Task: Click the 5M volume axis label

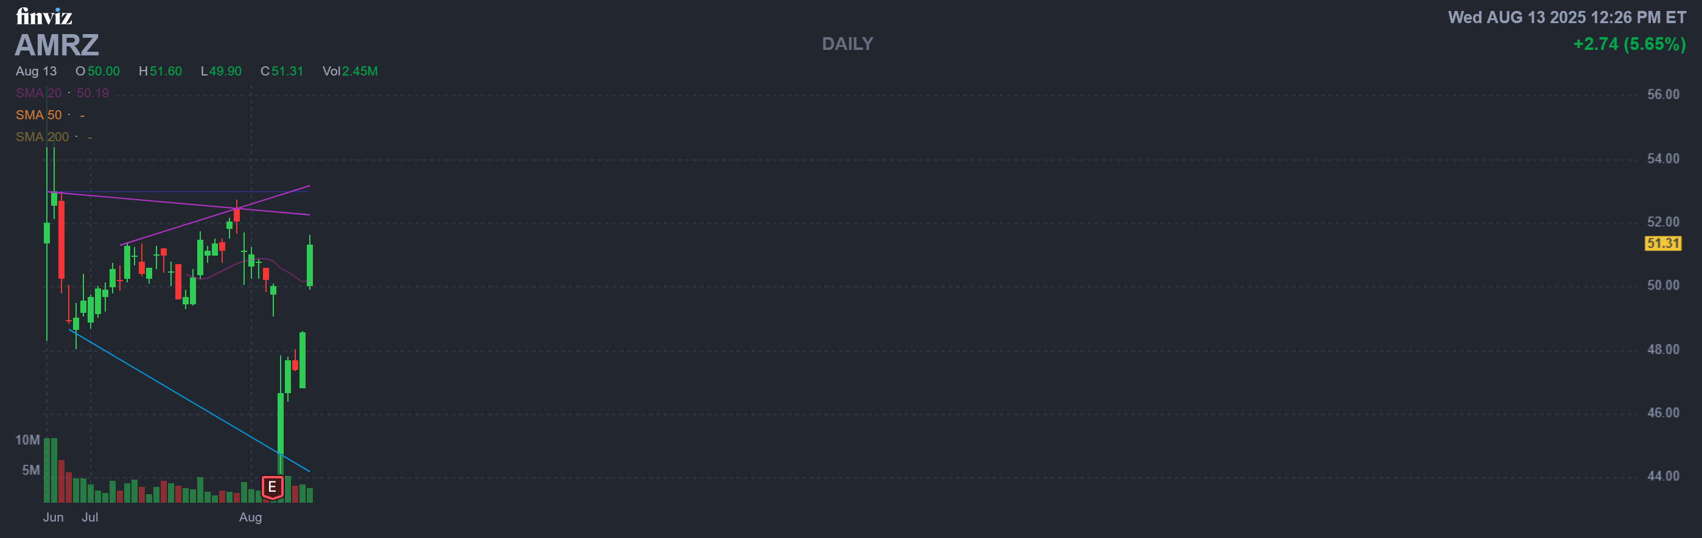Action: pos(31,470)
